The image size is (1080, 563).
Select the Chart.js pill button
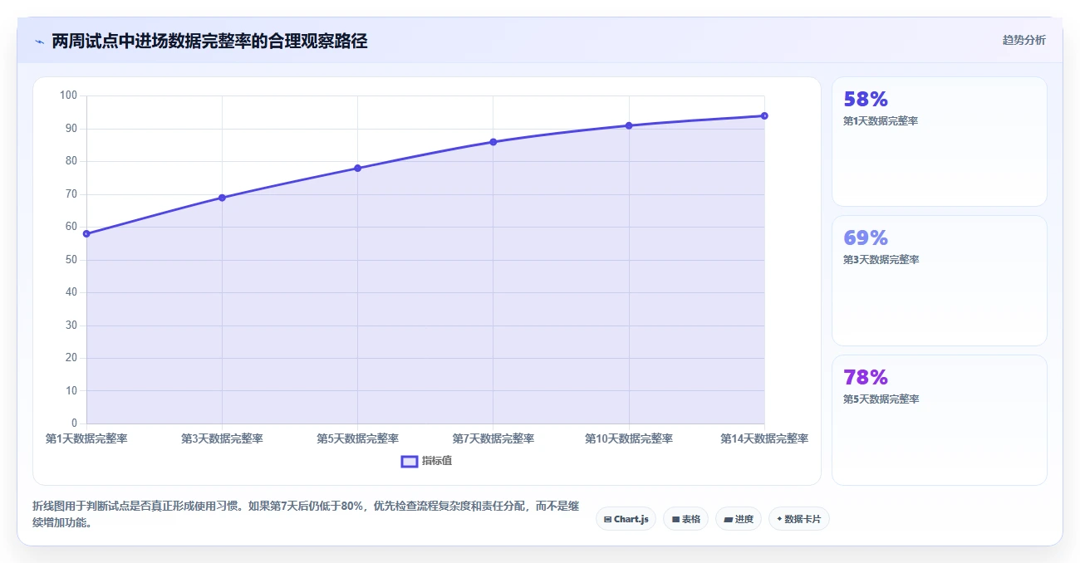626,519
